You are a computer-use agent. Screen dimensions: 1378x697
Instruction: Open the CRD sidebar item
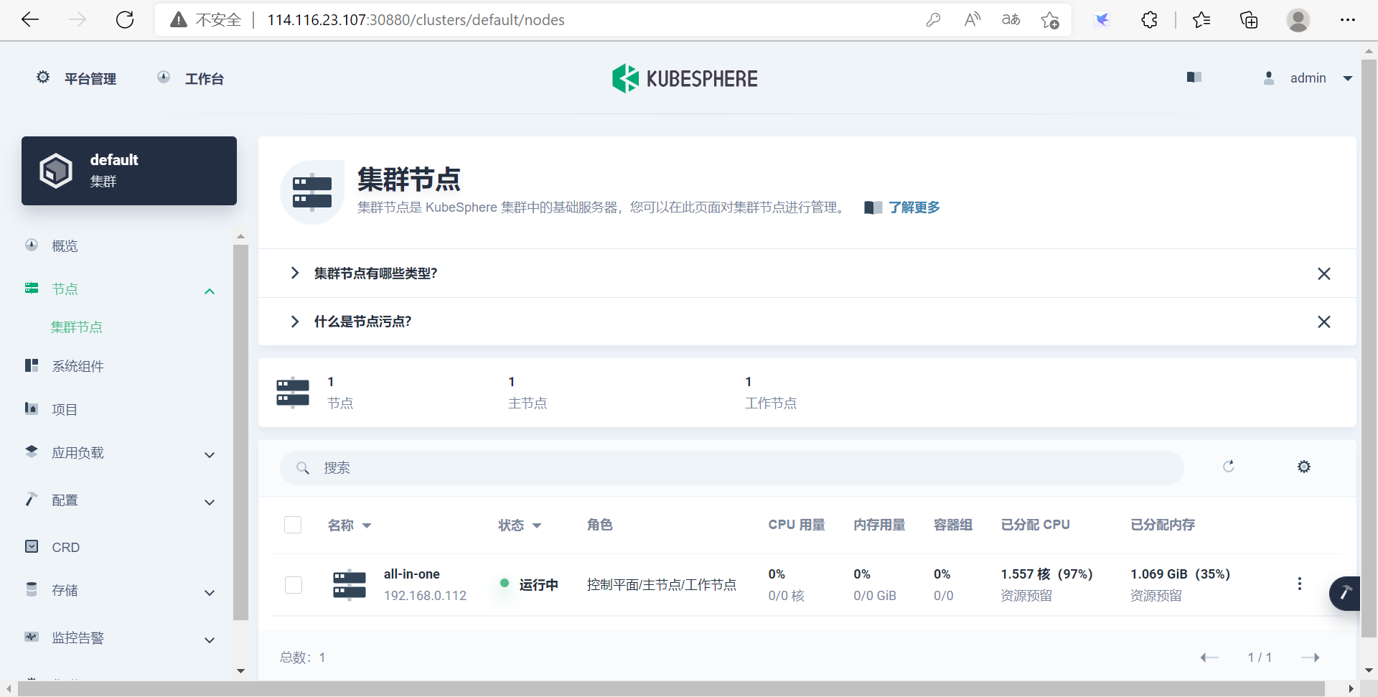pyautogui.click(x=66, y=547)
